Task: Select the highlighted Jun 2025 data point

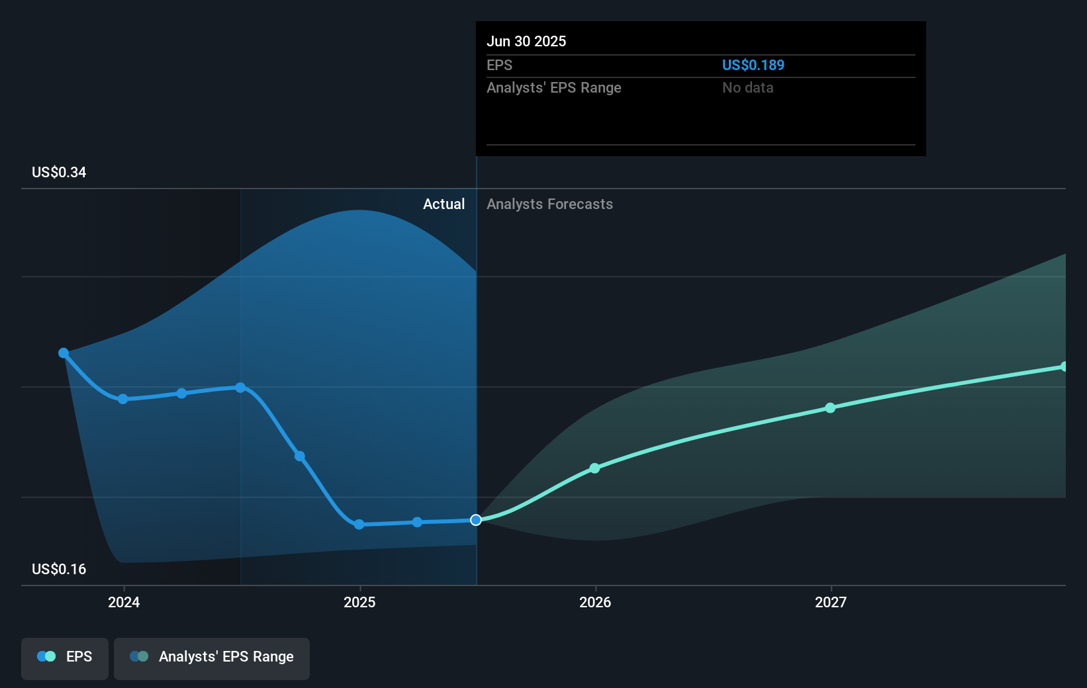Action: (x=475, y=520)
